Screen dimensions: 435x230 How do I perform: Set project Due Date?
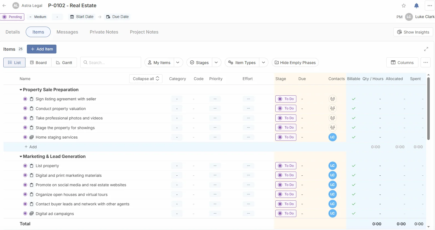coord(118,17)
